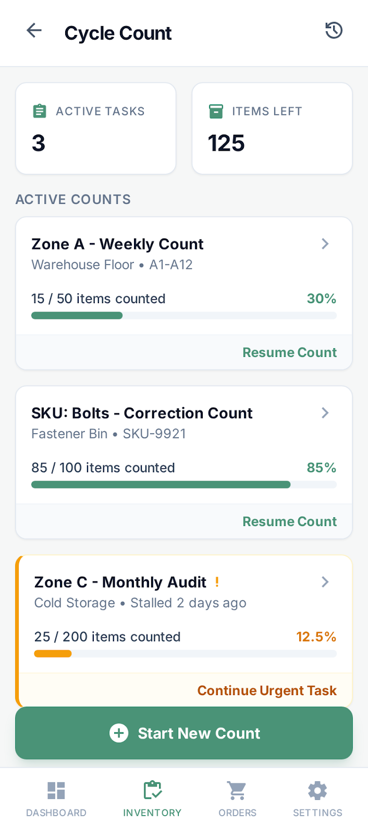The height and width of the screenshot is (835, 368).
Task: Select the Dashboard grid icon
Action: [x=56, y=790]
